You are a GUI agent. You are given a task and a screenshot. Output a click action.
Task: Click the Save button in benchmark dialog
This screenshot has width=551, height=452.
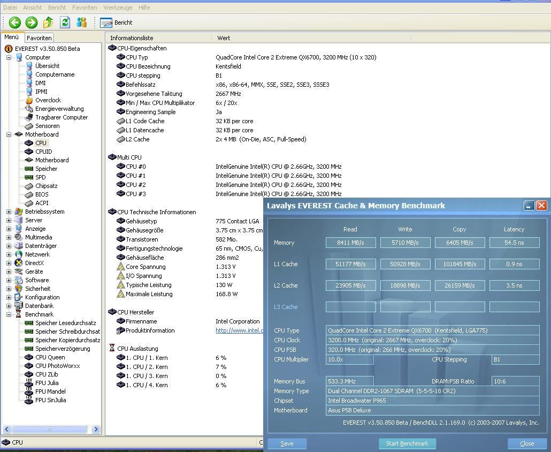(287, 443)
